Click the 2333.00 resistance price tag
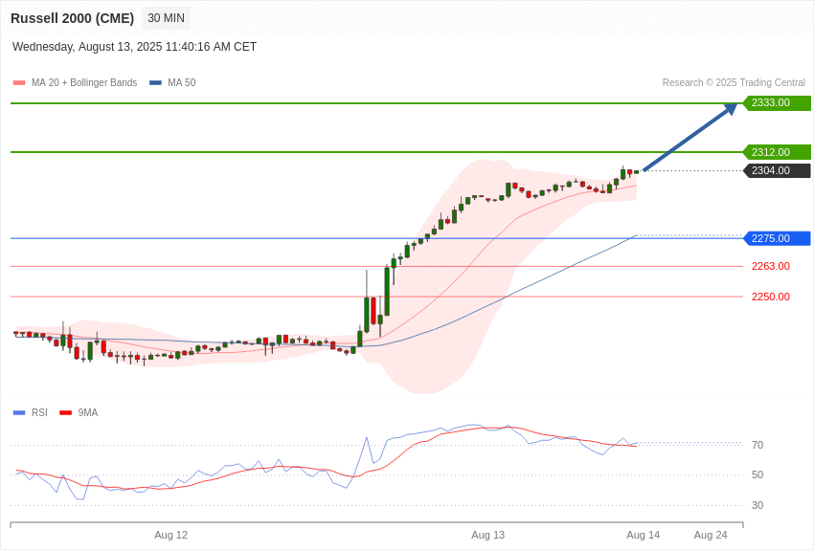Screen dimensions: 814x551 [778, 102]
